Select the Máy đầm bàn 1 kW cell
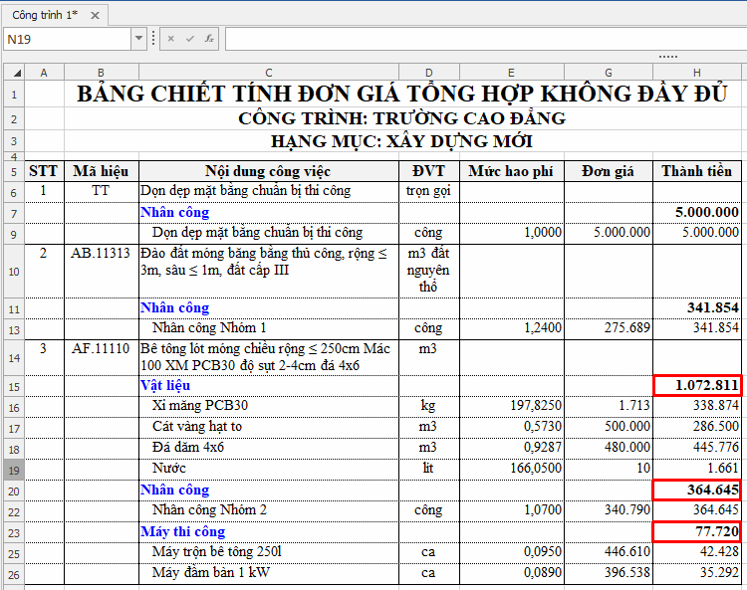 [269, 574]
